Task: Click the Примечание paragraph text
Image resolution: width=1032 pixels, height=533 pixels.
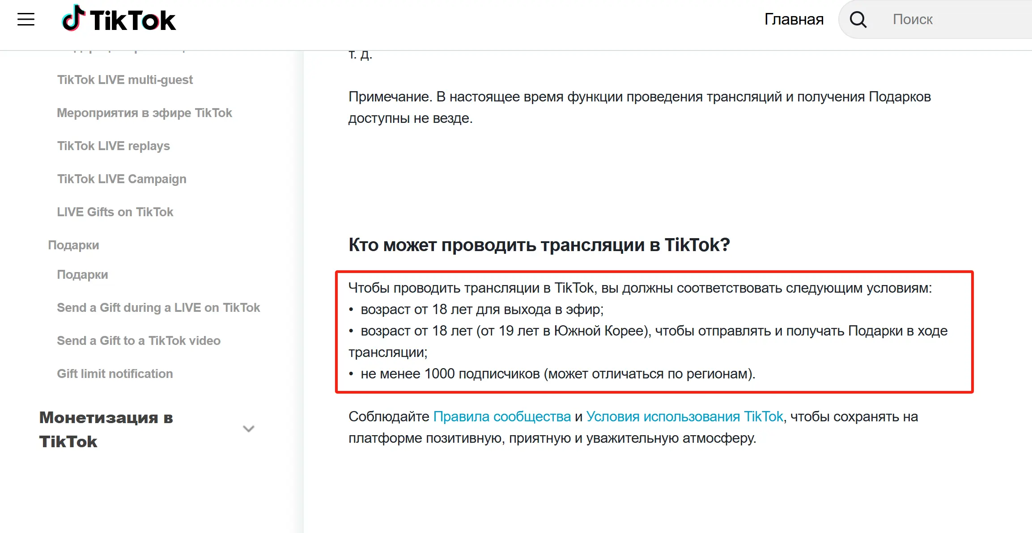Action: (x=640, y=108)
